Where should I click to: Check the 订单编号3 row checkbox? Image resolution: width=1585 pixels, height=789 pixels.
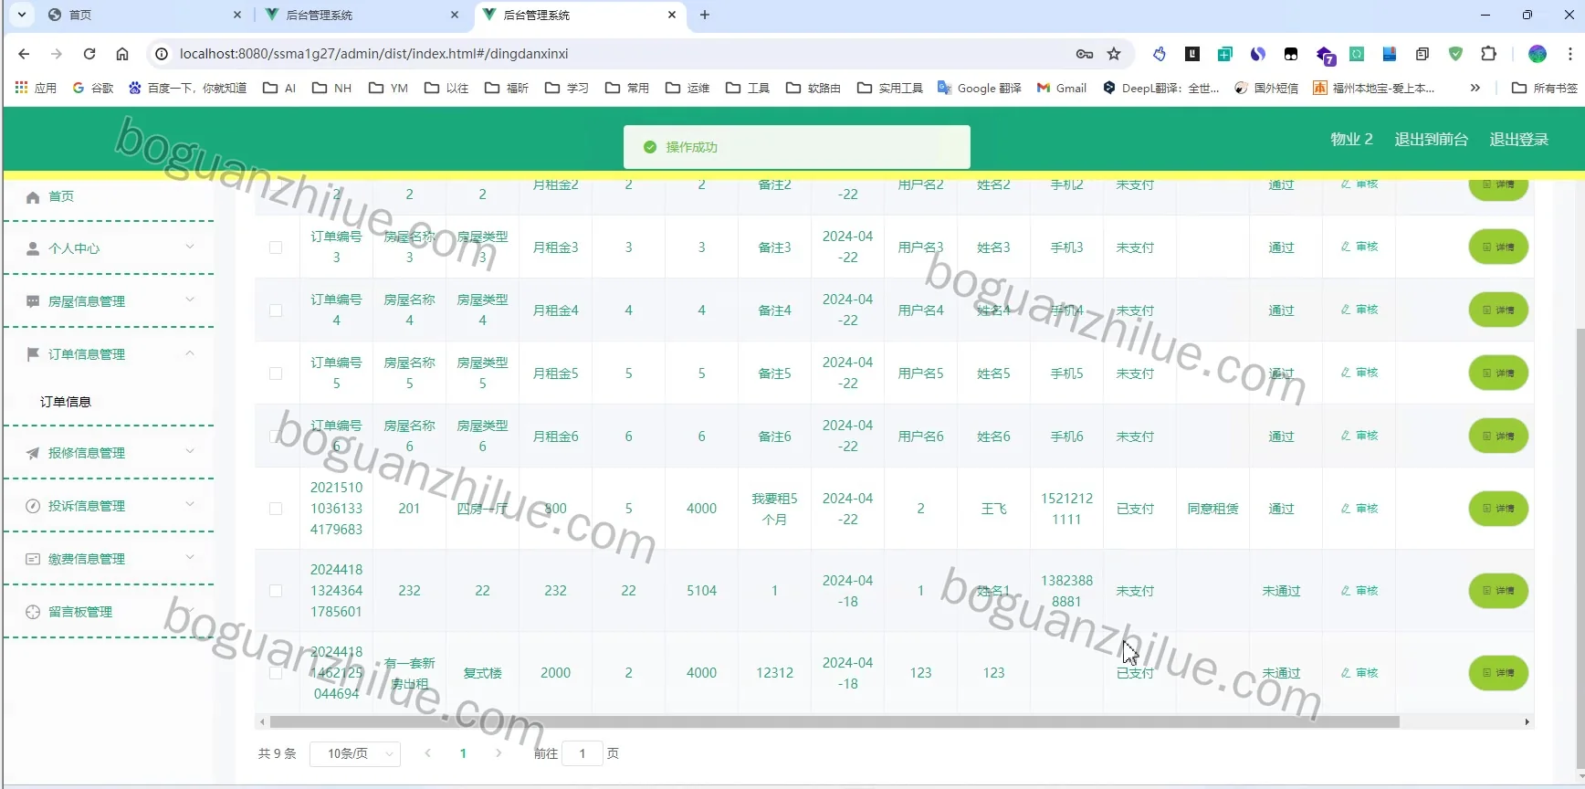(276, 247)
